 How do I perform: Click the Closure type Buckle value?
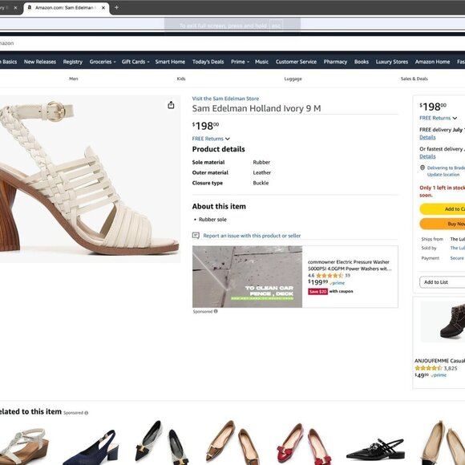pyautogui.click(x=261, y=183)
